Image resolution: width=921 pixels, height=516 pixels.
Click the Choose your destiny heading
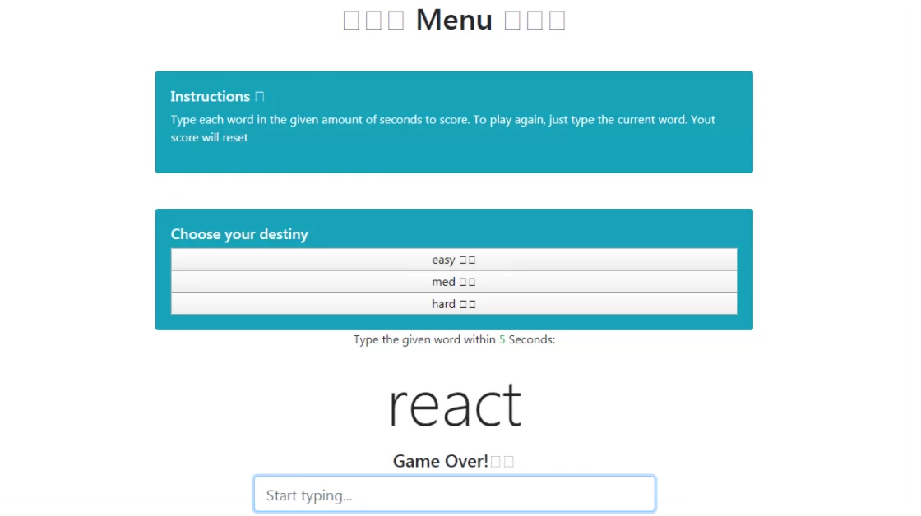pyautogui.click(x=239, y=234)
